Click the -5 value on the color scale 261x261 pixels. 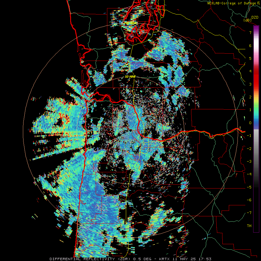[249, 187]
